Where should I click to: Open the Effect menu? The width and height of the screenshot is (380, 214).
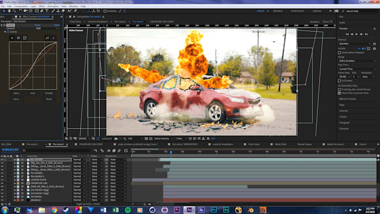point(42,6)
